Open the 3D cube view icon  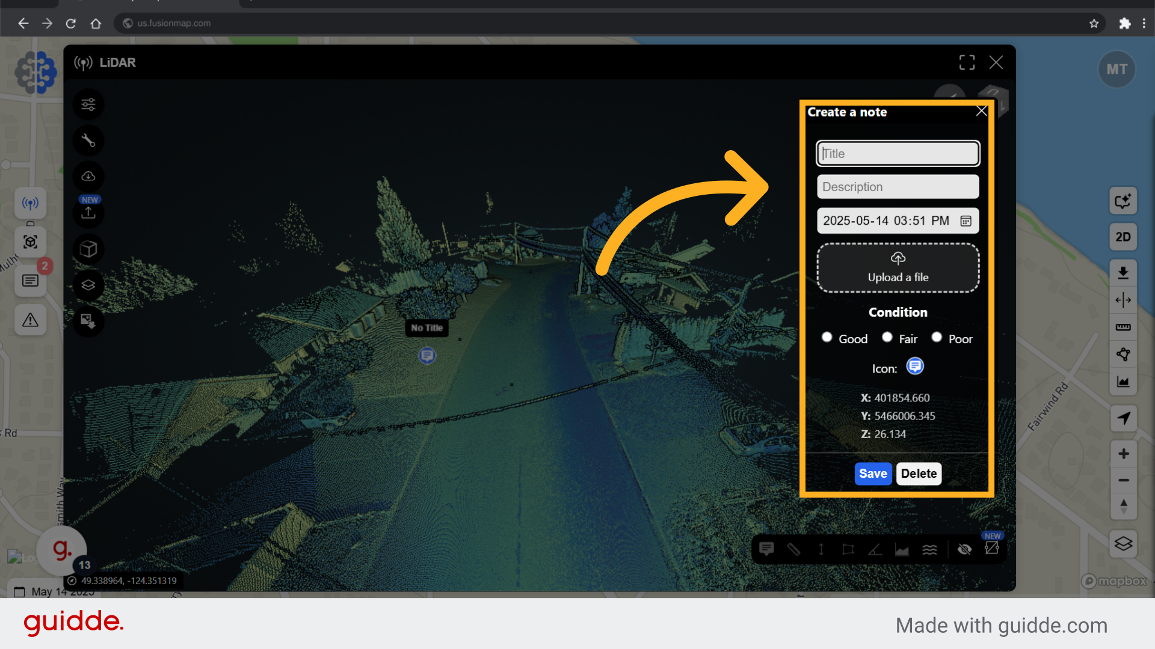pos(88,249)
